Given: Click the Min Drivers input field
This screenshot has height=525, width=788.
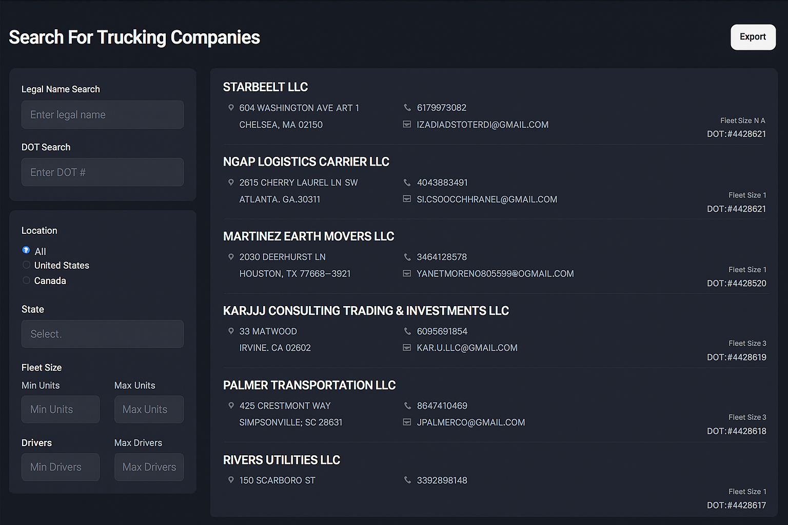Looking at the screenshot, I should (x=61, y=467).
